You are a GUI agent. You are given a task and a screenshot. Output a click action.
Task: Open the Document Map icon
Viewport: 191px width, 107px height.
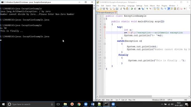175,9
